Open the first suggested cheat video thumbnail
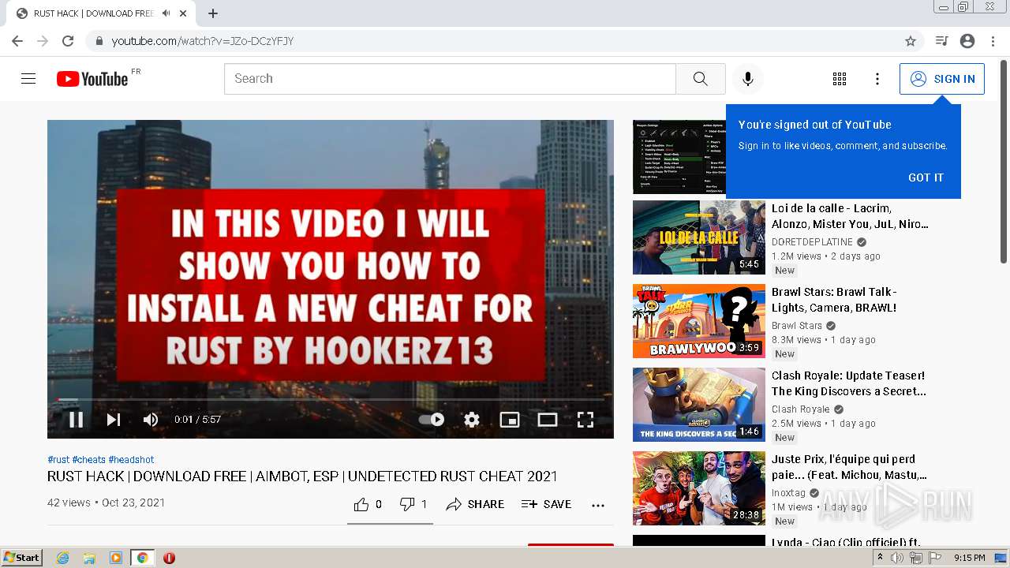 pyautogui.click(x=679, y=157)
